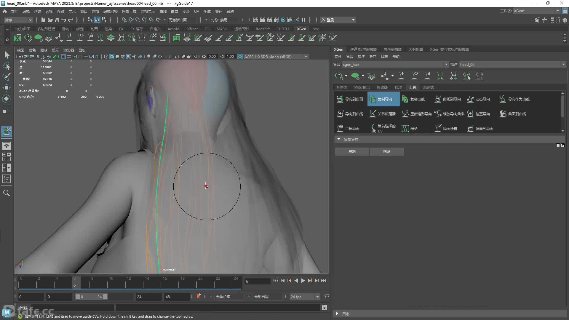Image resolution: width=569 pixels, height=320 pixels.
Task: Select the 目标导向 tool
Action: click(348, 129)
